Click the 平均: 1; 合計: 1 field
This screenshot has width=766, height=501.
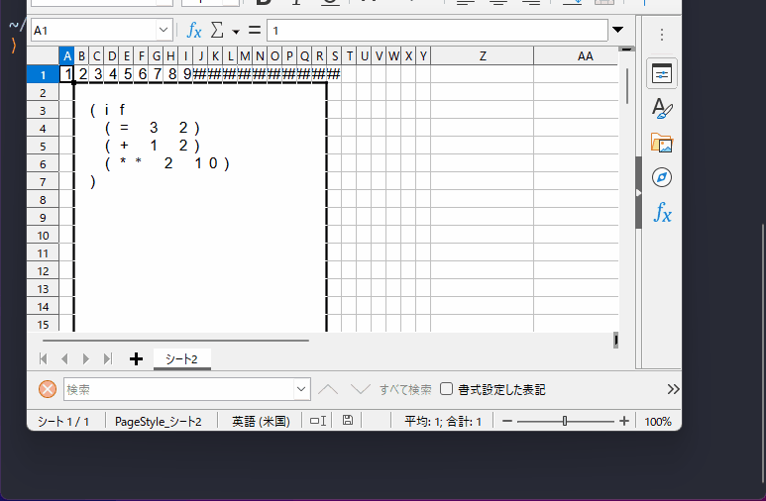pyautogui.click(x=443, y=422)
